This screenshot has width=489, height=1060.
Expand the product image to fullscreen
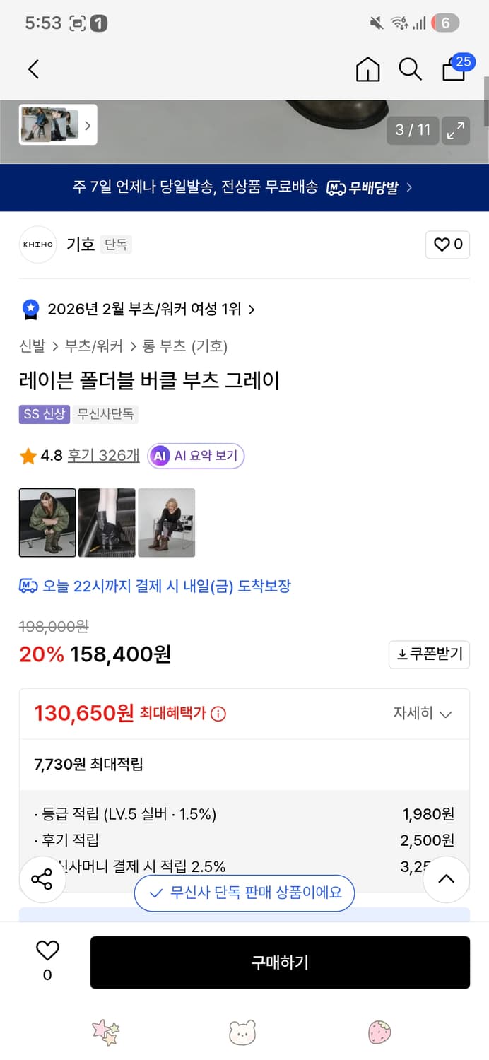point(456,131)
